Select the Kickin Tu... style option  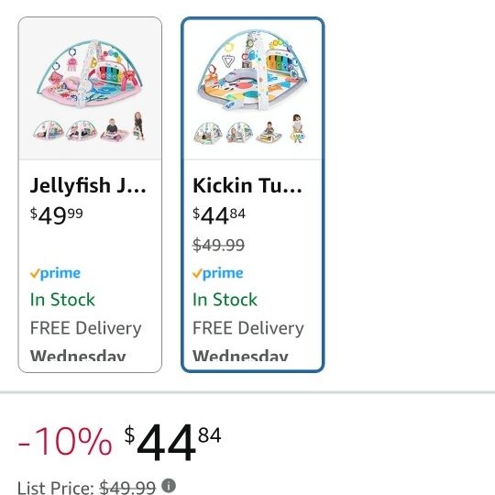click(x=253, y=194)
